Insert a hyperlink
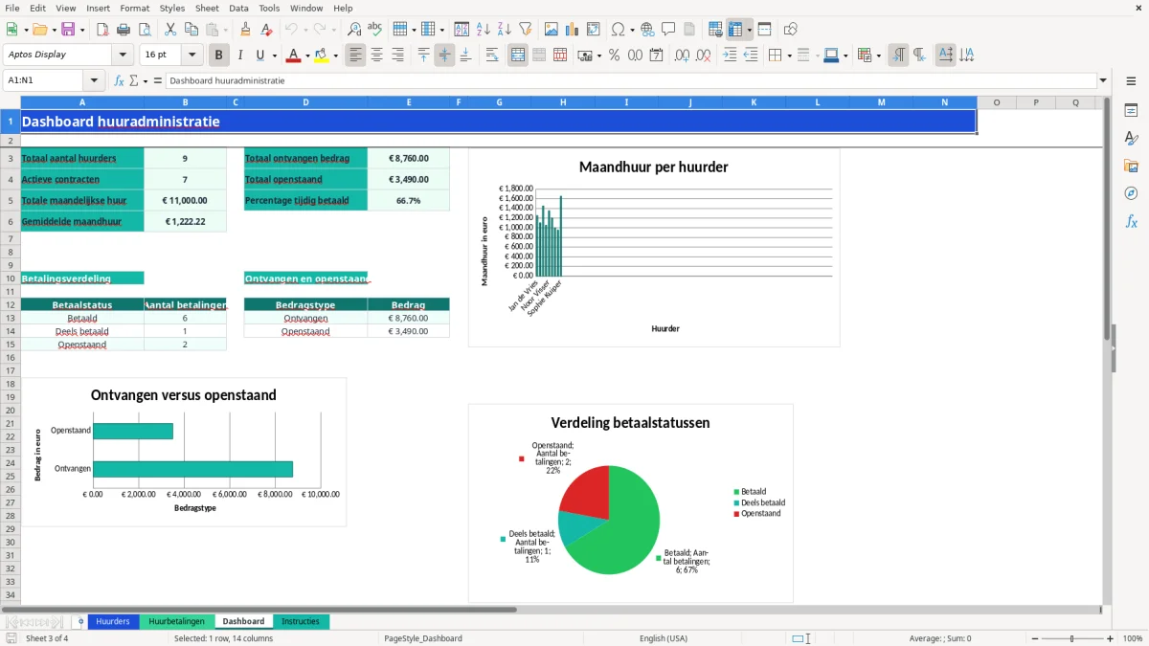The height and width of the screenshot is (646, 1149). 647,30
